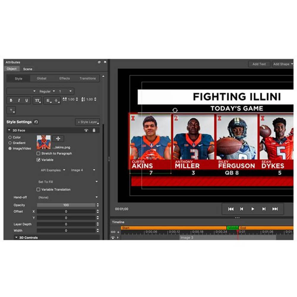Select the Image 3 clip on timeline
Viewport: 297px width, 297px height.
tap(228, 238)
